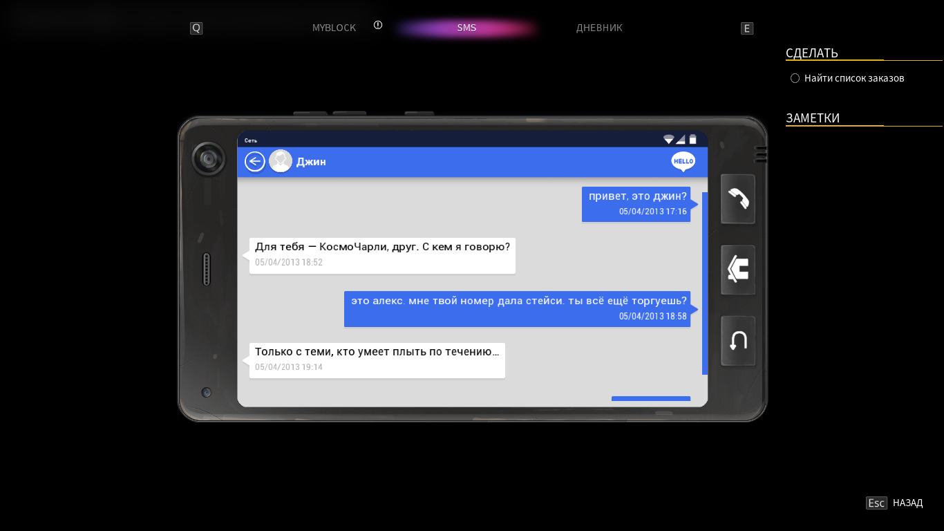Click the alert icon beside MYBLOCK

click(x=378, y=25)
